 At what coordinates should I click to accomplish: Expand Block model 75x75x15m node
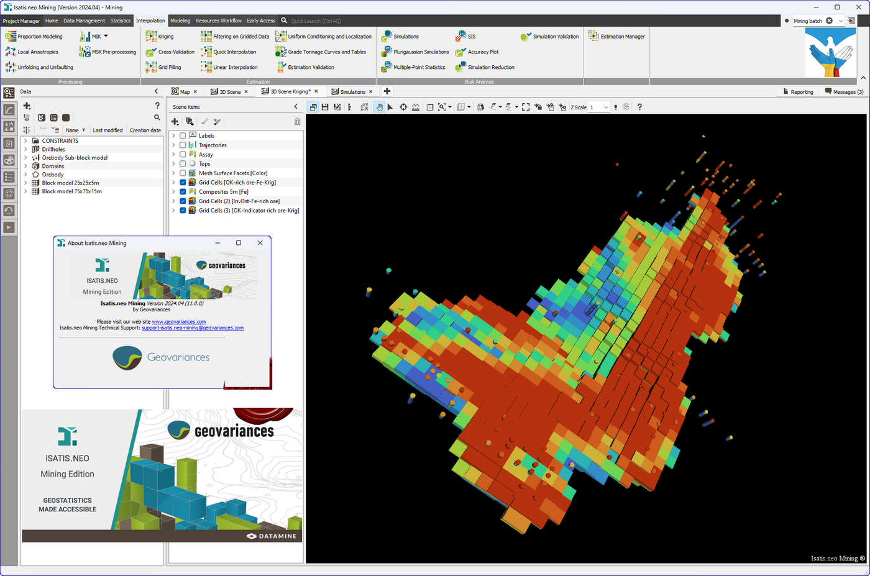tap(25, 191)
